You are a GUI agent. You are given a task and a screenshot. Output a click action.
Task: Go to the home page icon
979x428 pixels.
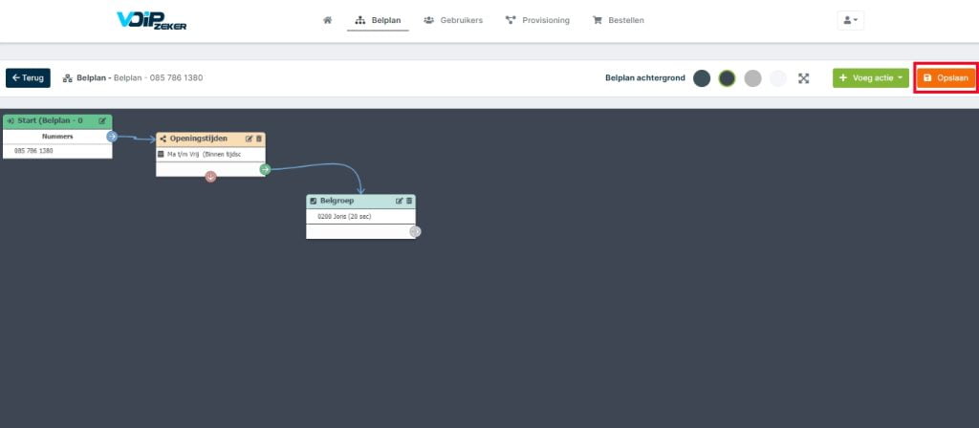point(327,20)
